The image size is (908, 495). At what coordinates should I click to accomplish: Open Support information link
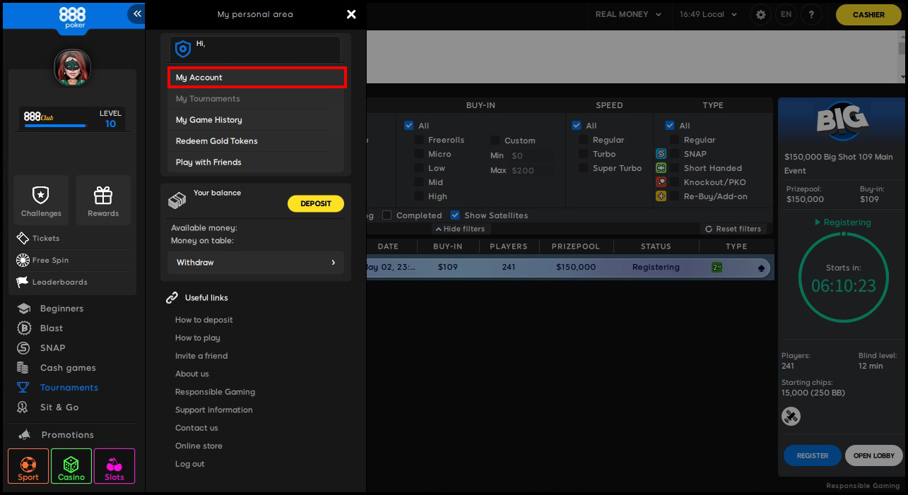pyautogui.click(x=213, y=410)
